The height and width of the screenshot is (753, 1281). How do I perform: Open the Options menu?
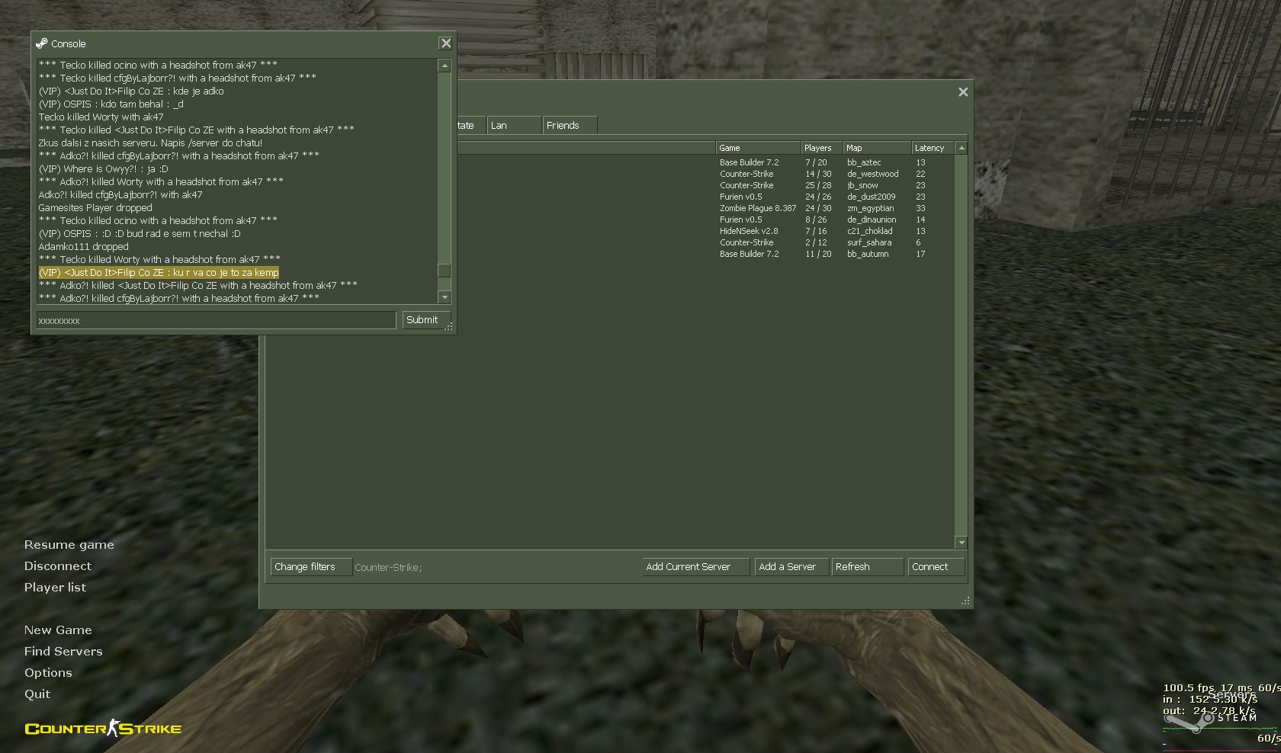pos(48,673)
